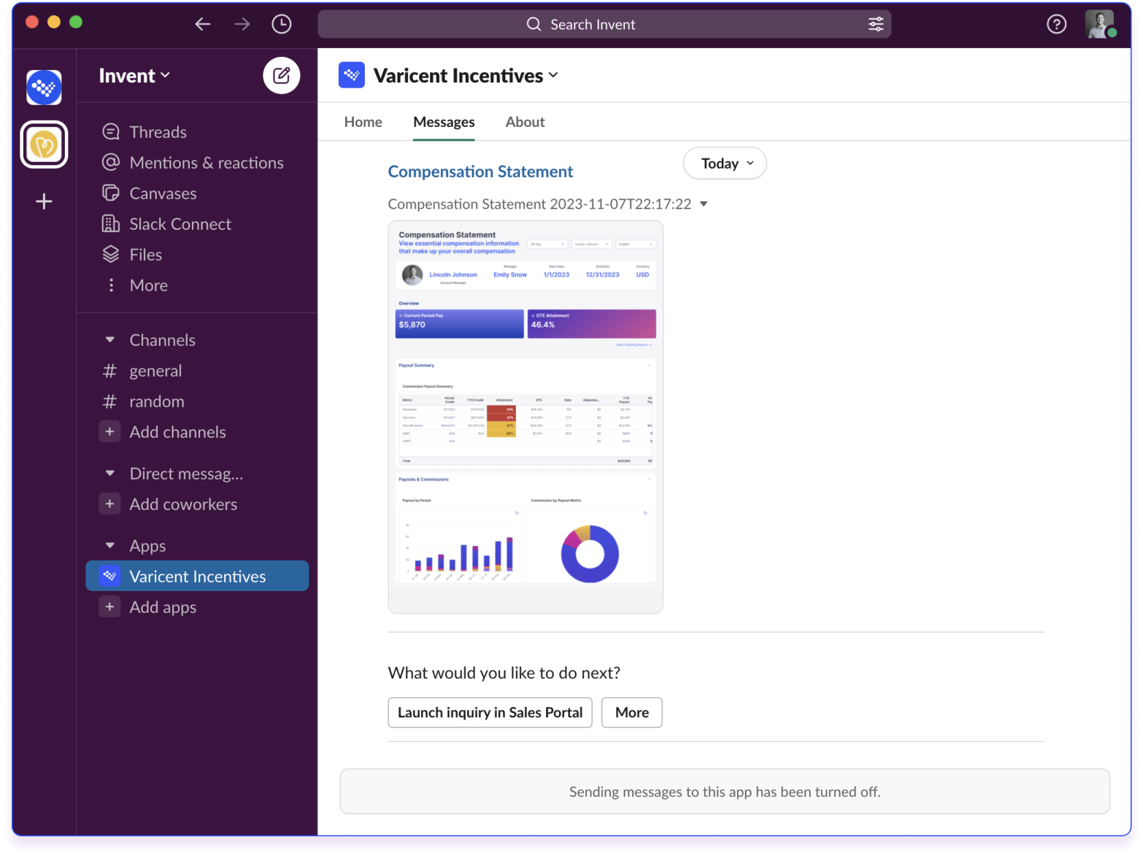Click the 'Compensation Statement 2023-11-07T22:17:22' text
The image size is (1143, 856).
[539, 204]
